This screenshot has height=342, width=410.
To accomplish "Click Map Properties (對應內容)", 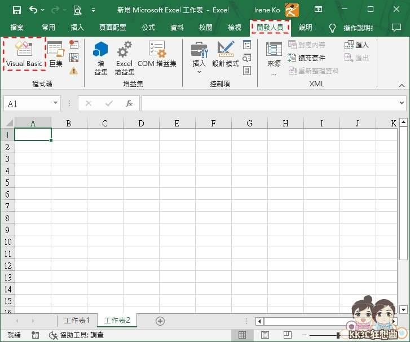I will [x=306, y=45].
